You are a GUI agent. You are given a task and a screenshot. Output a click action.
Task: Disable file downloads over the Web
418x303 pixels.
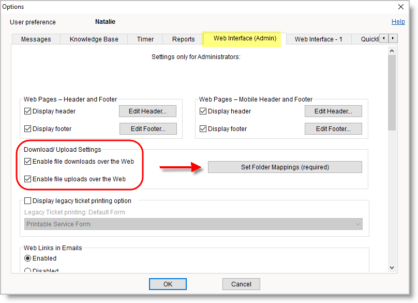point(28,162)
